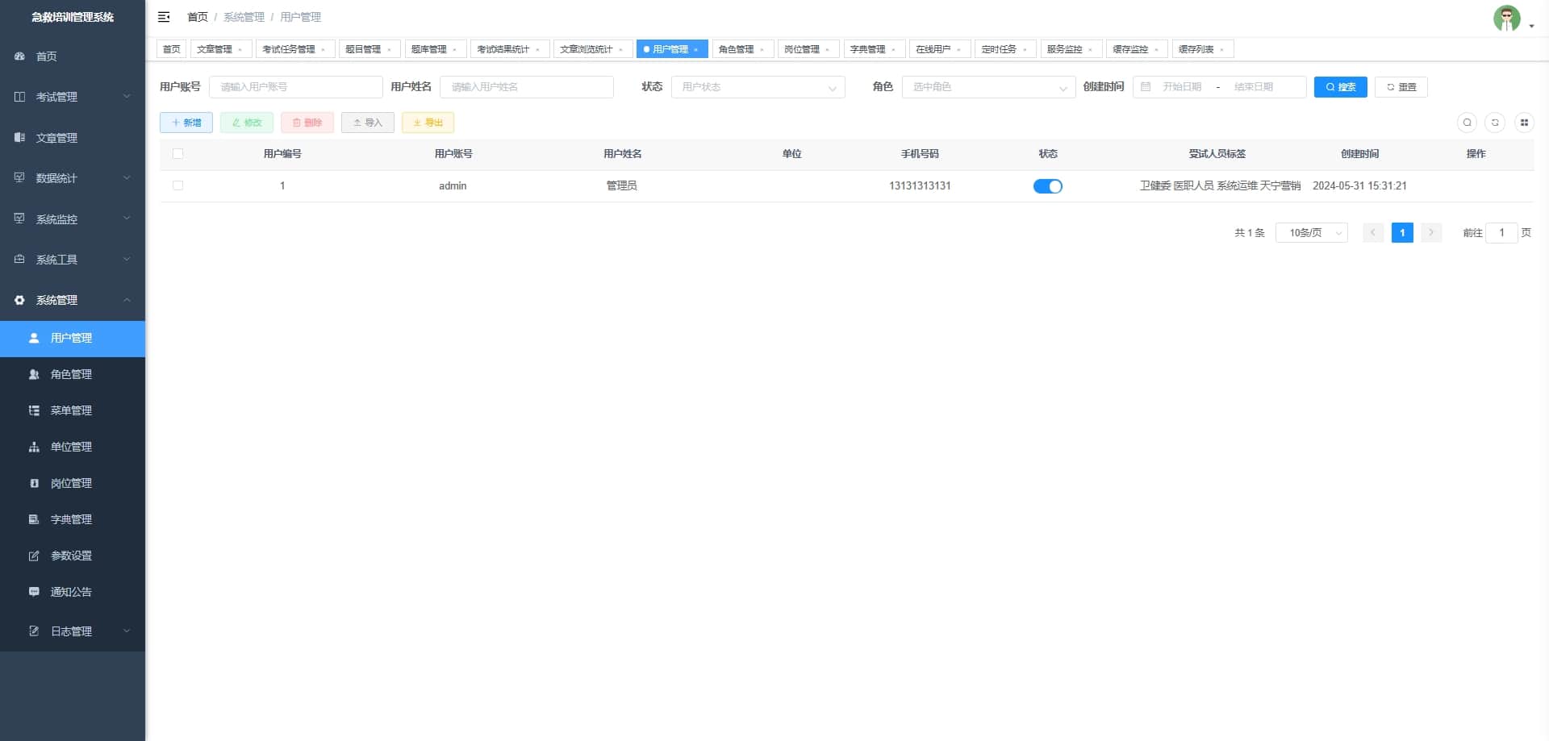Toggle the search bar with the magnifier icon
This screenshot has width=1549, height=741.
[1468, 123]
